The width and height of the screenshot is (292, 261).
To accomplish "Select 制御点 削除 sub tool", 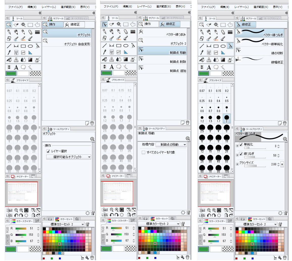I will (x=162, y=60).
